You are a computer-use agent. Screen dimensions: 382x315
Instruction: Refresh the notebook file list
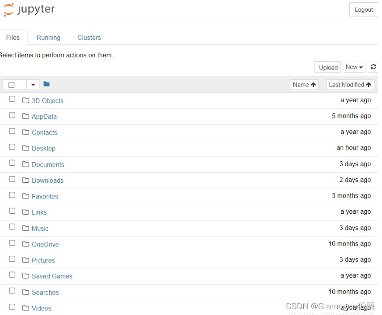(x=374, y=66)
